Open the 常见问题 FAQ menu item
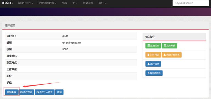This screenshot has height=99, width=211. (x=88, y=3)
